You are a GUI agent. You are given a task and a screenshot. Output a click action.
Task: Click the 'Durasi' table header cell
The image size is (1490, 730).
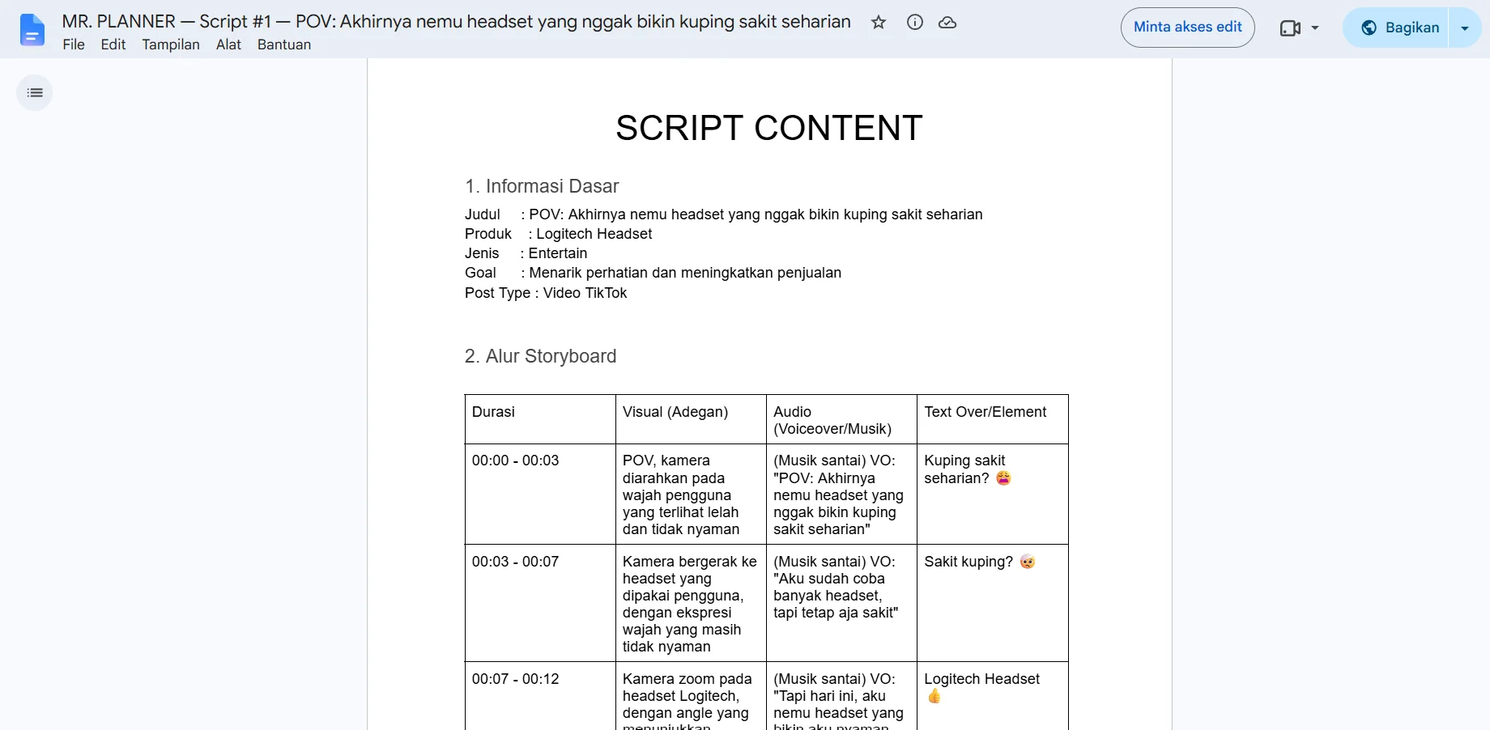tap(540, 419)
